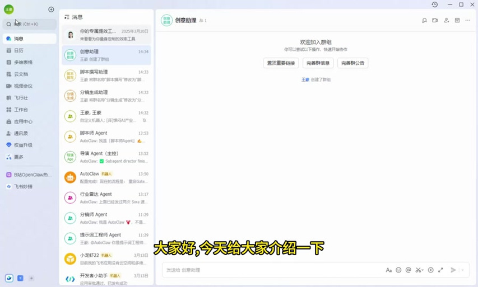Click the blue square workspace icon at bottom
The image size is (478, 287).
point(20,278)
